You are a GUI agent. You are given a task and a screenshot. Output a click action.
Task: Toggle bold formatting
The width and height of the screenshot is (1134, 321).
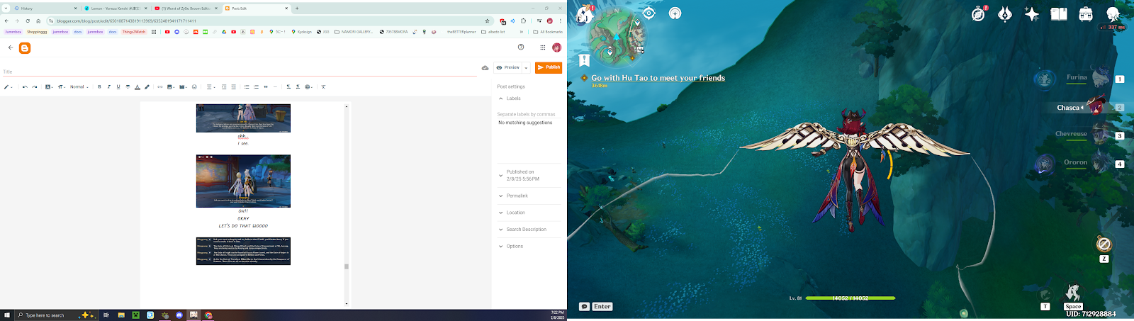(99, 87)
